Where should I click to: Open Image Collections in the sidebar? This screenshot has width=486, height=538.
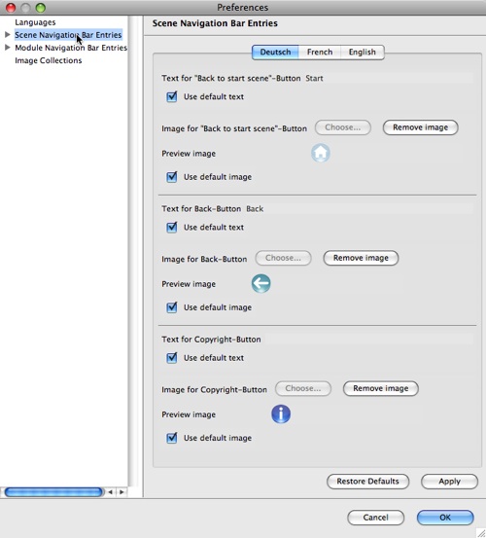(49, 60)
